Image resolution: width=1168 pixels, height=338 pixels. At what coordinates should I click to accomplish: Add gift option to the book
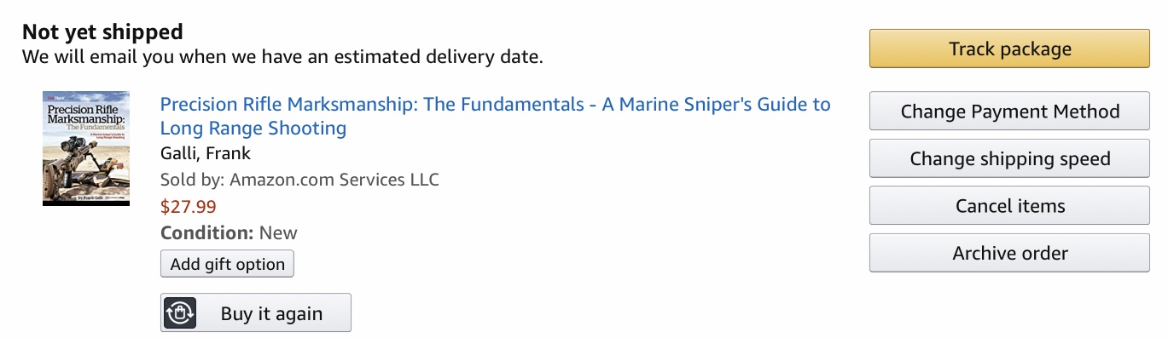227,264
